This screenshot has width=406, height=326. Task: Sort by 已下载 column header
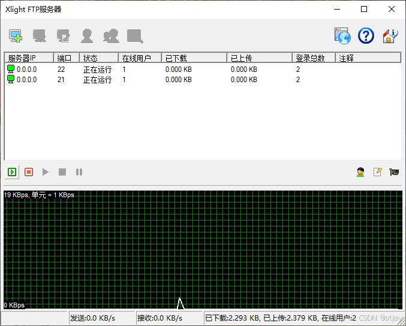pos(194,58)
